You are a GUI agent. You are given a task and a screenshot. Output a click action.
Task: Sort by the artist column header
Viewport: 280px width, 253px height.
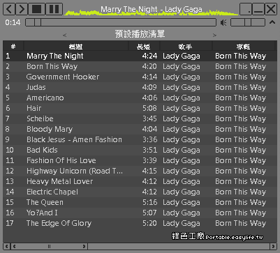click(186, 47)
